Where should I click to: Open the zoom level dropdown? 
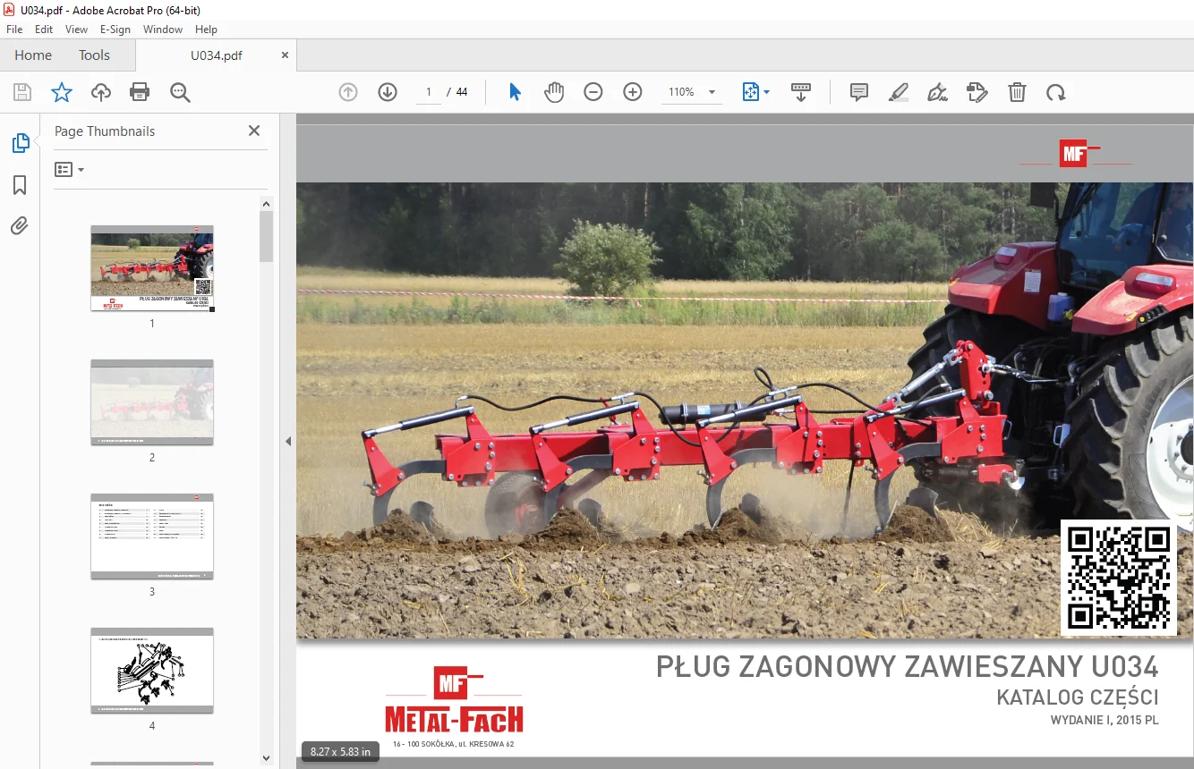pyautogui.click(x=712, y=92)
